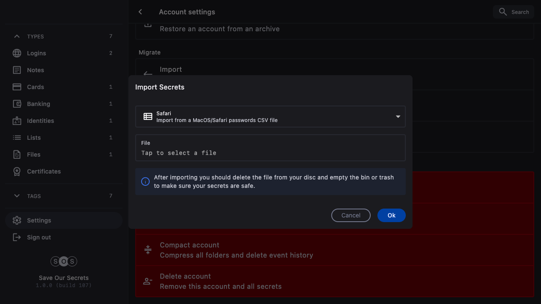Collapse the Types section chevron
Viewport: 541px width, 304px height.
[x=17, y=36]
